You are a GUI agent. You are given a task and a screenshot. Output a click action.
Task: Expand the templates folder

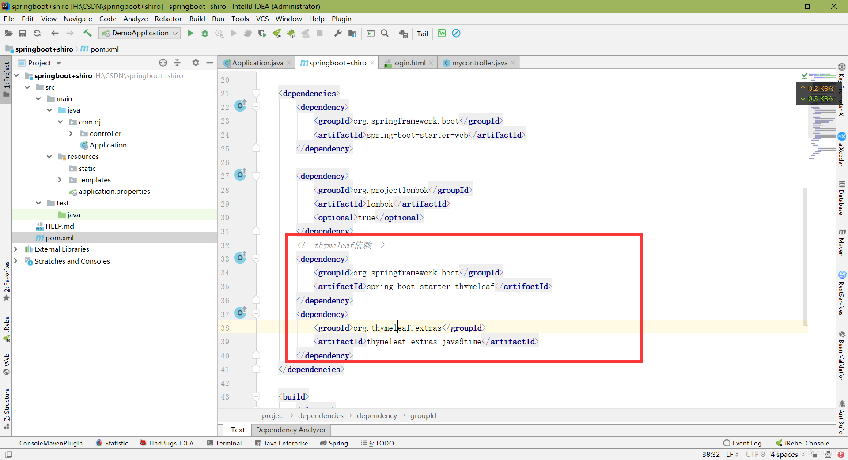point(60,180)
